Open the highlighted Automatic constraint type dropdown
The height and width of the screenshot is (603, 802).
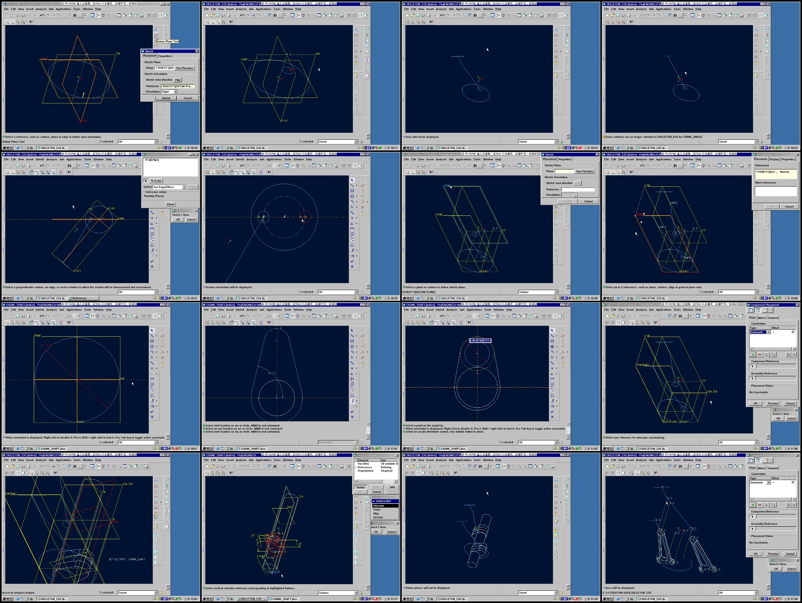(x=768, y=332)
